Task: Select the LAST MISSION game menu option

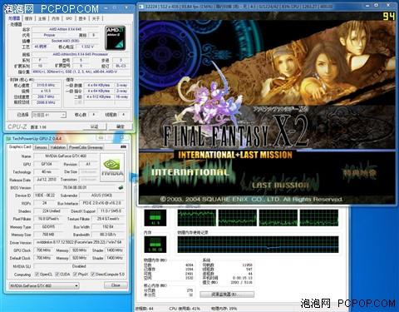Action: coord(280,186)
